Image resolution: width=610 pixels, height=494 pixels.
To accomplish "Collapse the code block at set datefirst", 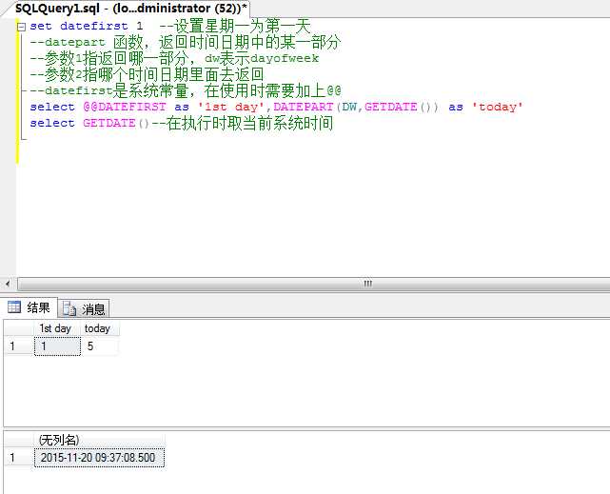I will pyautogui.click(x=21, y=27).
